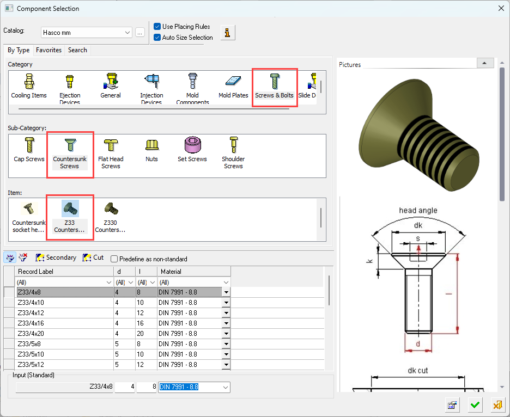510x417 pixels.
Task: Enable Predefine as non-standard checkbox
Action: [x=114, y=259]
